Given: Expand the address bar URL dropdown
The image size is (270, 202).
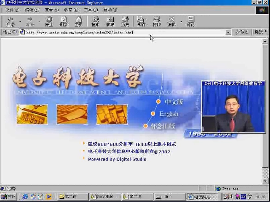Looking at the screenshot, I should pos(228,32).
